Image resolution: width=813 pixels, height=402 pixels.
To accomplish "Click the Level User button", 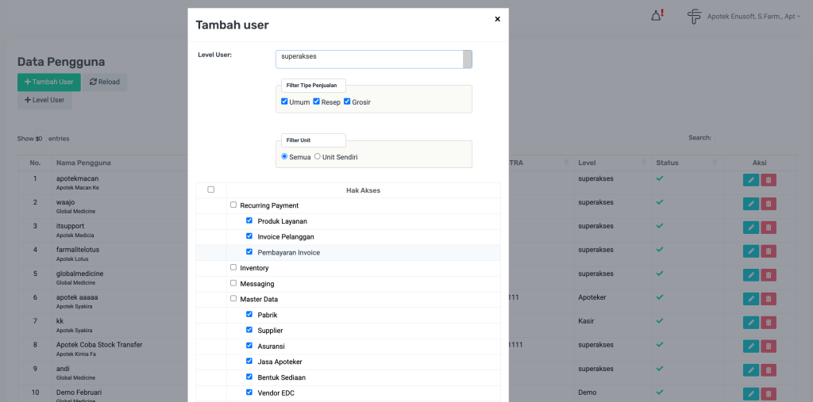I will pos(44,100).
